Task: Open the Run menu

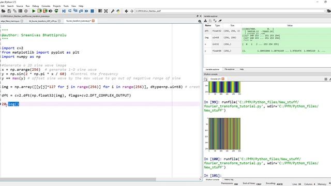Action: point(27,6)
